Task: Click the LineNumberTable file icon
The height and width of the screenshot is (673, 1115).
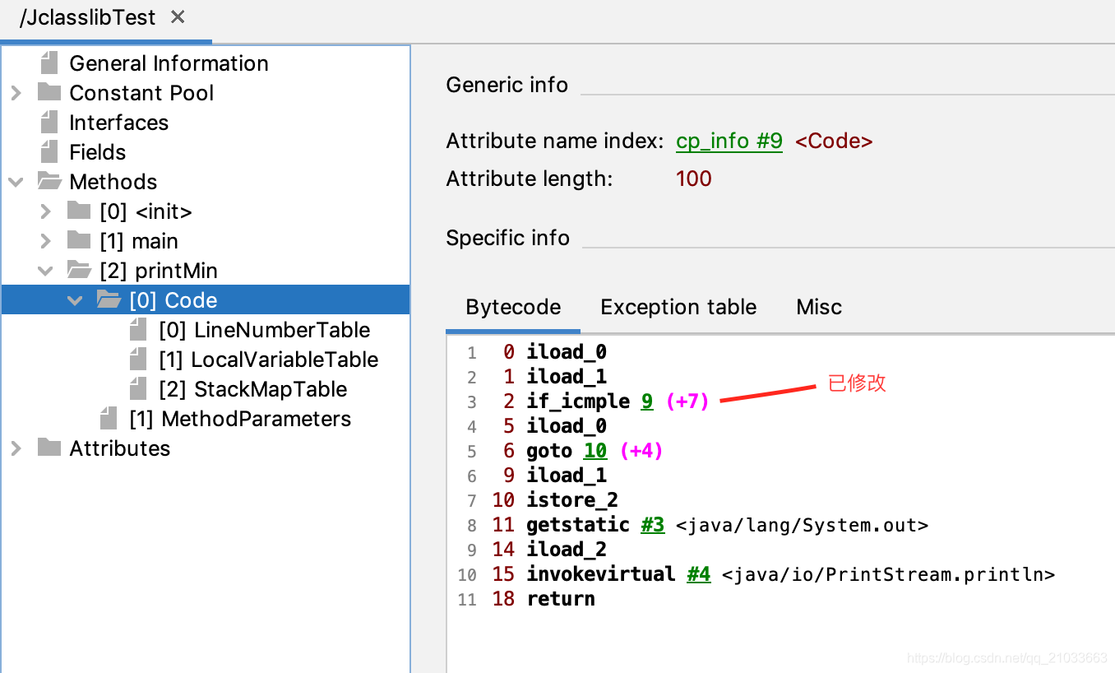Action: [x=139, y=330]
